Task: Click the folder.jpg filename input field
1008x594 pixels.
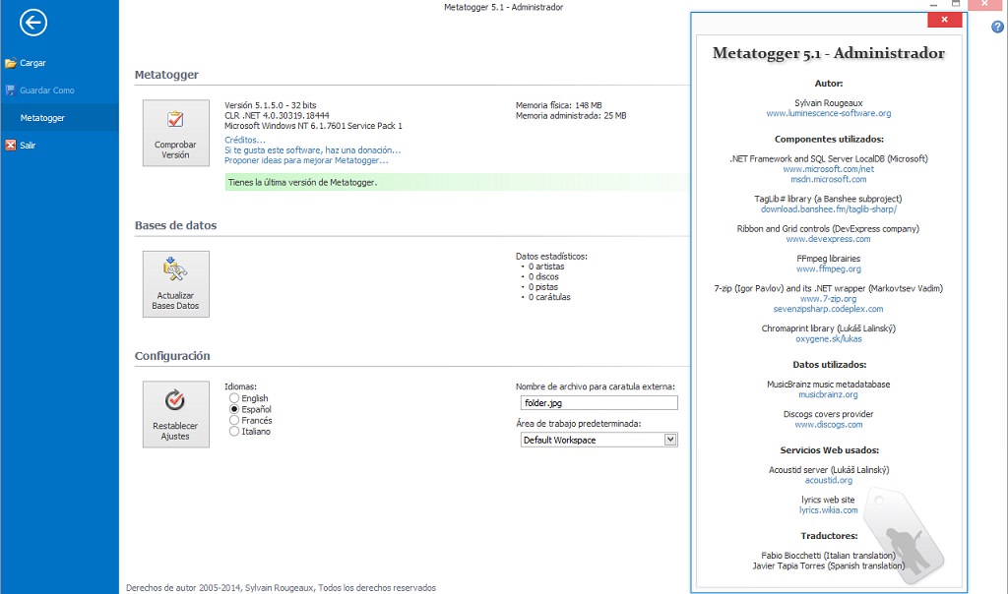Action: click(x=598, y=402)
